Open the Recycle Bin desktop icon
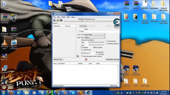Viewport: 170px width, 95px height. point(5,5)
